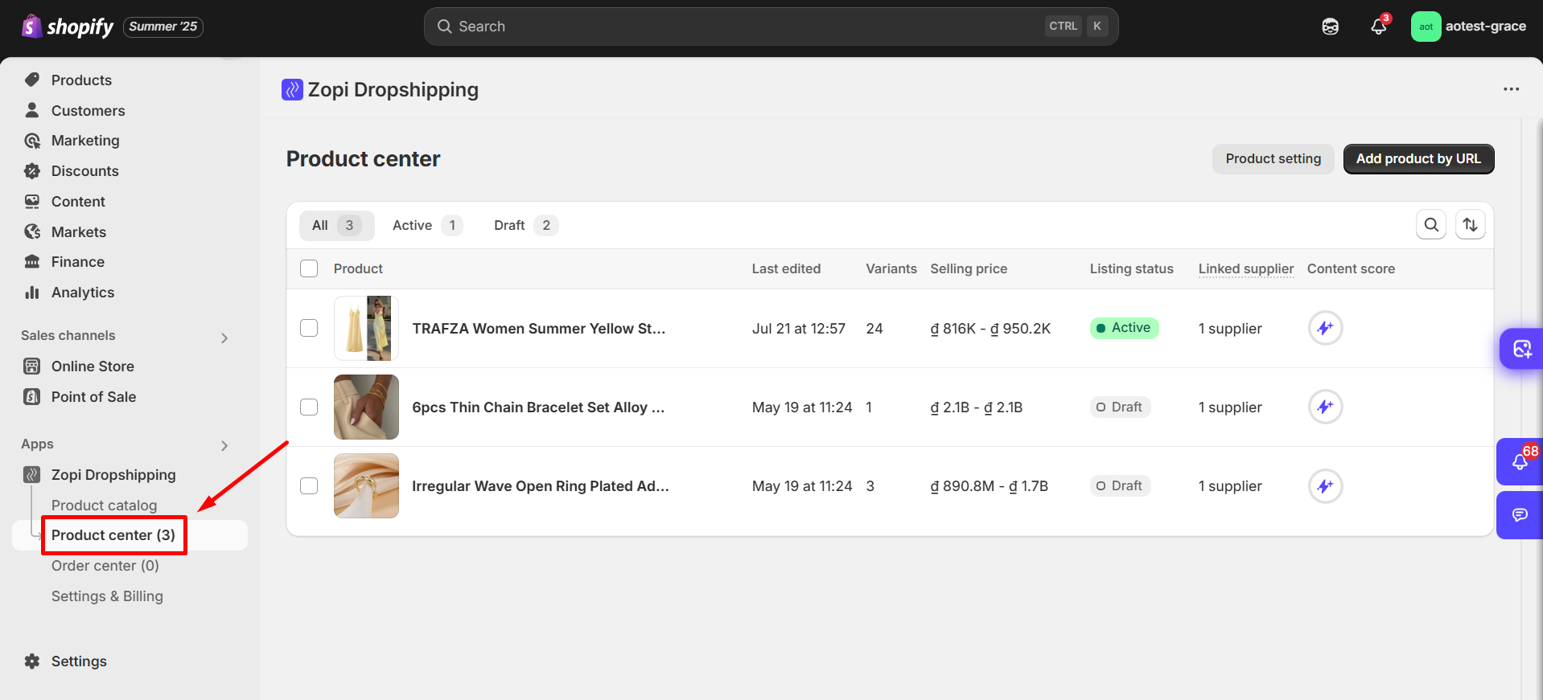The image size is (1543, 700).
Task: Toggle select-all products checkbox
Action: tap(309, 268)
